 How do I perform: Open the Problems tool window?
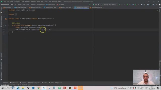[14, 83]
